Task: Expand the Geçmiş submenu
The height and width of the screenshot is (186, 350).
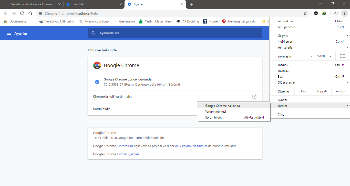Action: tap(310, 36)
